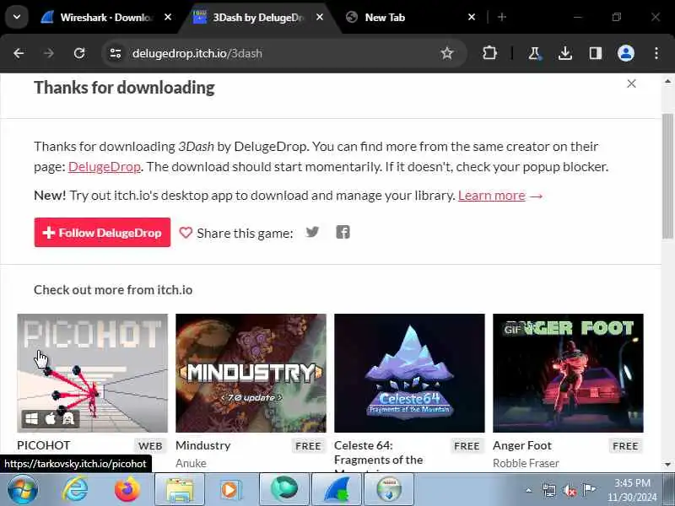Click Follow DelugeDrop button

(102, 233)
